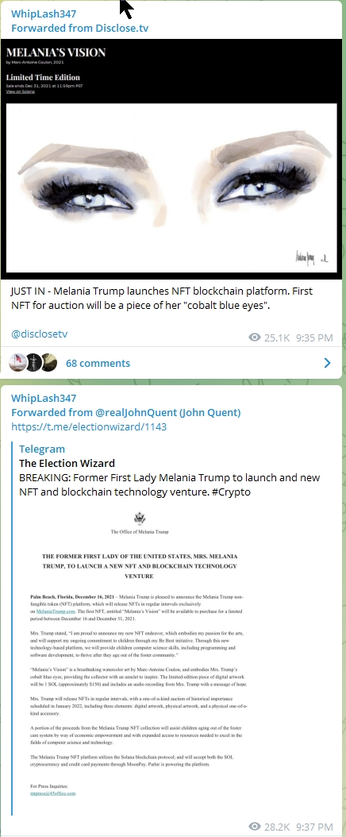Click The Election Wizard preview heading
This screenshot has width=346, height=837.
[67, 463]
